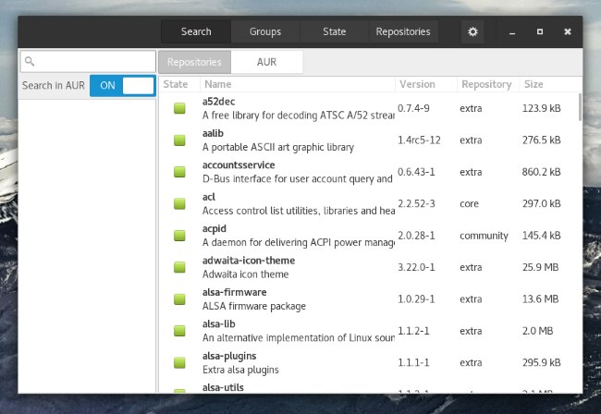The height and width of the screenshot is (414, 601).
Task: Select the accountsservice package name
Action: coord(239,165)
